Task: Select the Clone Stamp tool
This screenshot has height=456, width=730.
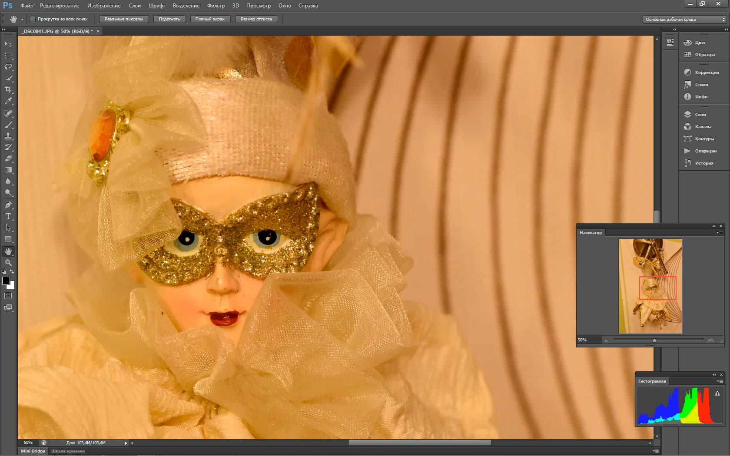Action: pyautogui.click(x=8, y=136)
